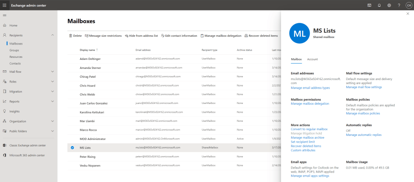Click Hide from address list button
This screenshot has width=414, height=182.
point(141,36)
